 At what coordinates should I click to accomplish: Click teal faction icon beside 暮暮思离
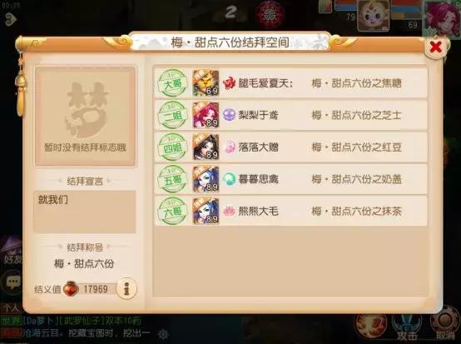pyautogui.click(x=229, y=179)
